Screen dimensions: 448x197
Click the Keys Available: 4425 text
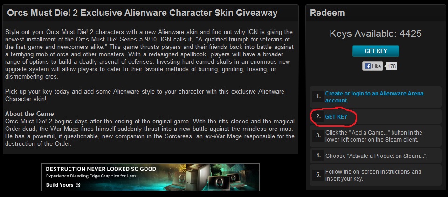click(375, 34)
